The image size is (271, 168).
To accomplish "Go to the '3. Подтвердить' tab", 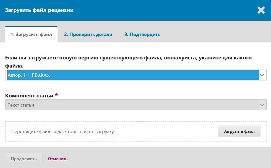I will click(x=142, y=34).
